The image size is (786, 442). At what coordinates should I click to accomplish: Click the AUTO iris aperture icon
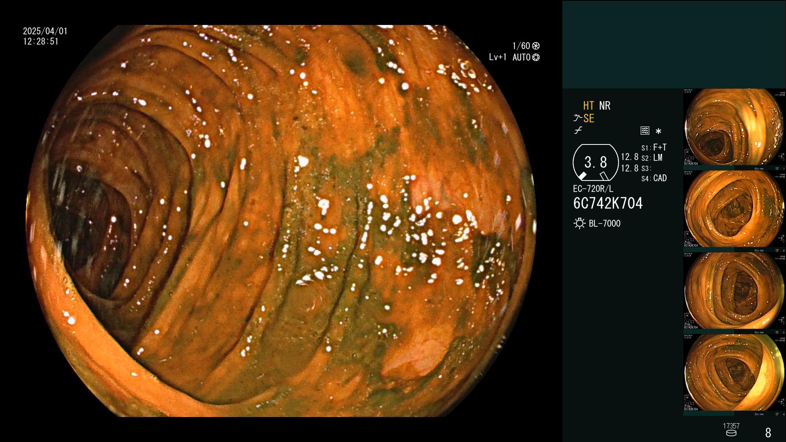pos(536,57)
